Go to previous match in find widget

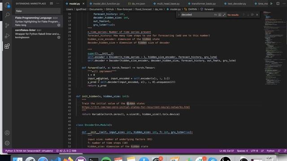coord(244,15)
